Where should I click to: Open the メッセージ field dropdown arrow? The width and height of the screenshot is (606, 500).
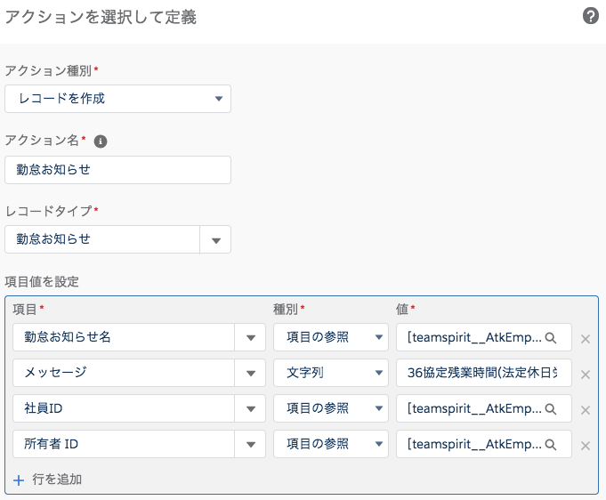tap(250, 373)
